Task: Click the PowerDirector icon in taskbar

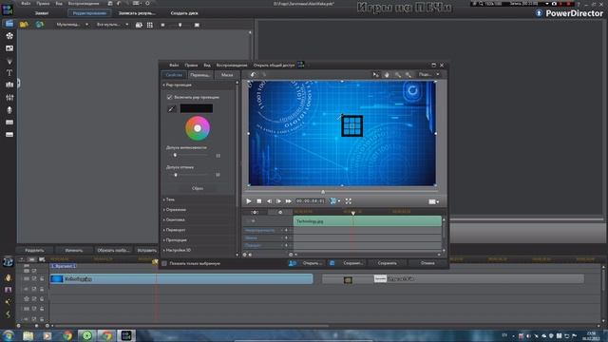Action: coord(126,335)
